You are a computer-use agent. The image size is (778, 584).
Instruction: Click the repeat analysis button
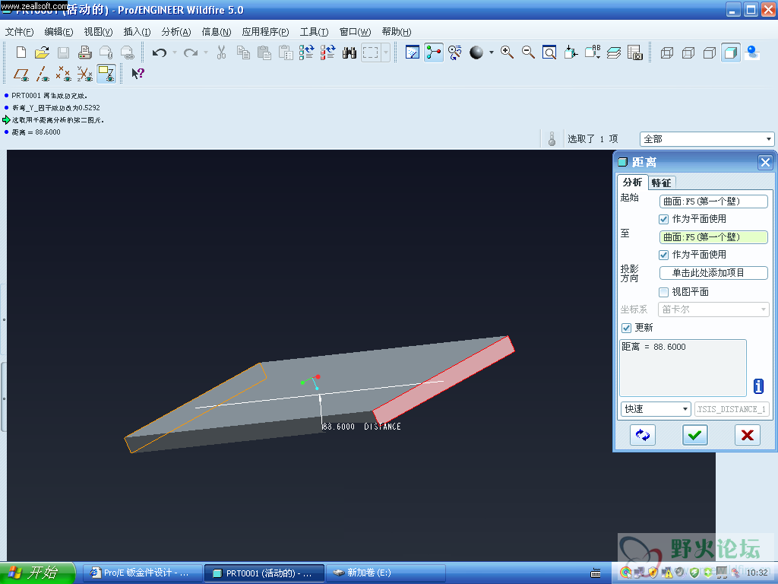tap(643, 435)
